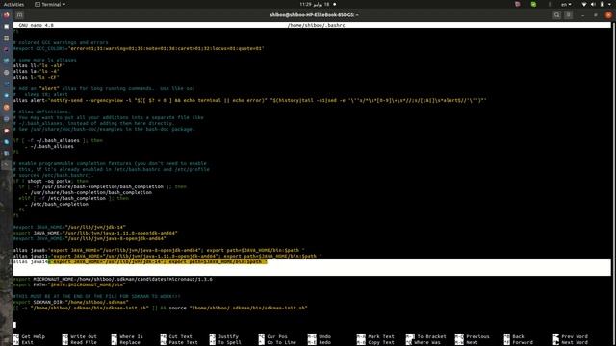This screenshot has height=346, width=616.
Task: Click the Go To Line shortcut label
Action: coord(281,342)
